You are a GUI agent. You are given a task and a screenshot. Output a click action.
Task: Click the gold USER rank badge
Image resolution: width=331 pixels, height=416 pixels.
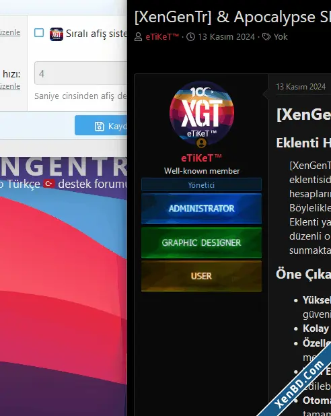201,276
